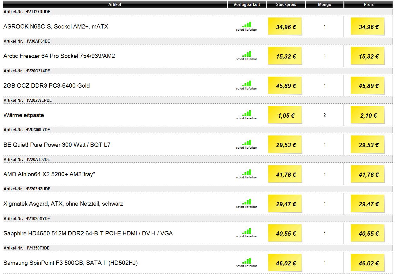The width and height of the screenshot is (395, 274).
Task: Click article number HV202WLPDE
Action: pyautogui.click(x=39, y=100)
